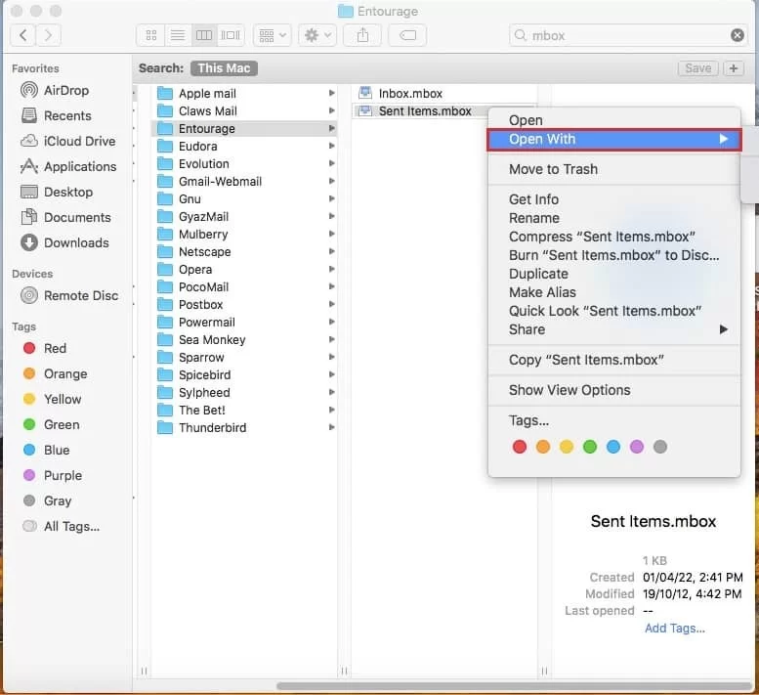Screen dimensions: 759x695
Task: Choose Open With in context menu
Action: pos(613,139)
